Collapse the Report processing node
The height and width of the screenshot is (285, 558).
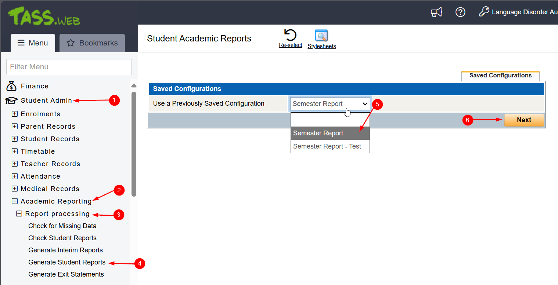(19, 214)
